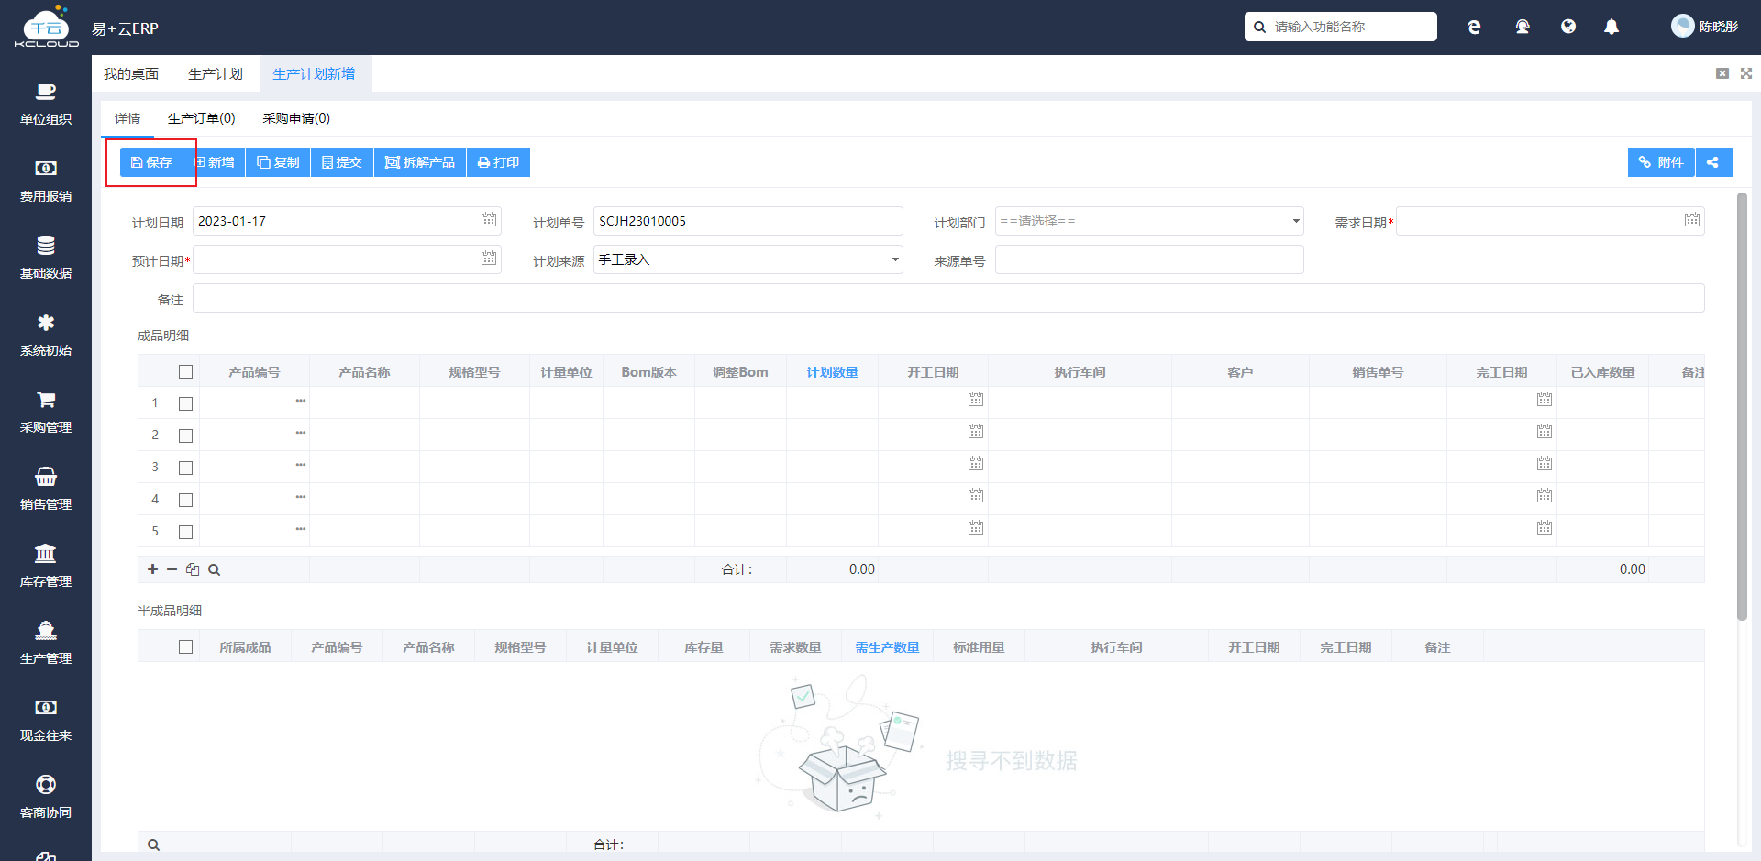This screenshot has height=861, width=1761.
Task: Remove a row with the minus icon
Action: click(x=172, y=569)
